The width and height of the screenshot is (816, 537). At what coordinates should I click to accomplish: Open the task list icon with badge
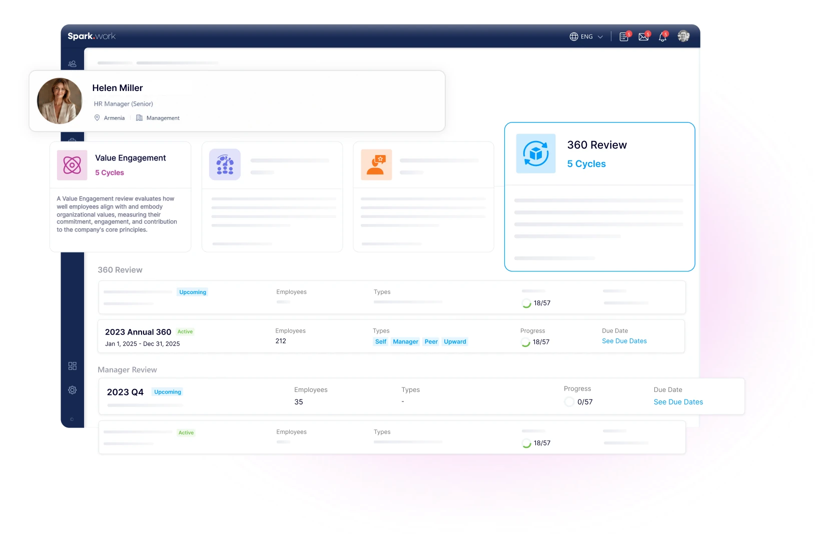[624, 36]
